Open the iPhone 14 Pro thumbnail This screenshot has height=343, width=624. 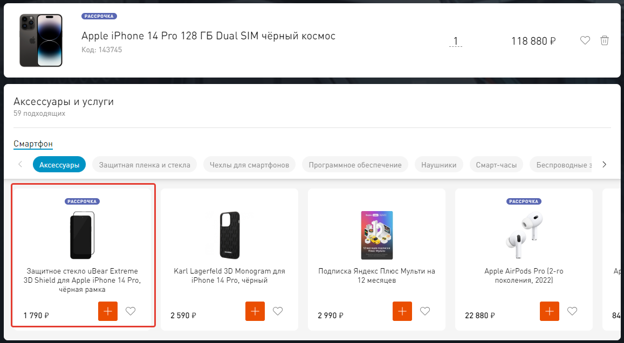click(x=41, y=40)
